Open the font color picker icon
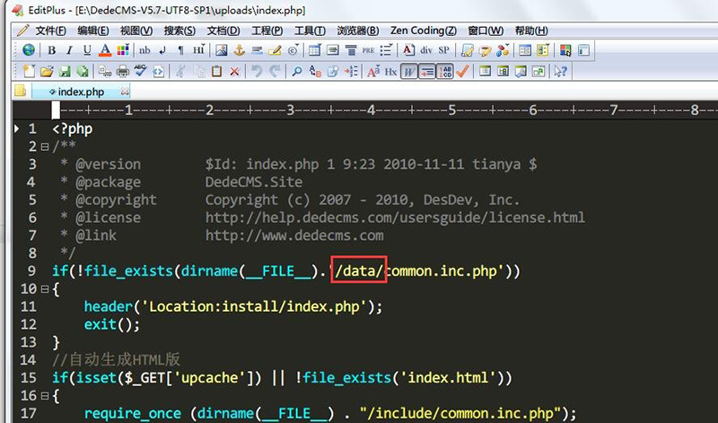The image size is (718, 423). coord(105,51)
